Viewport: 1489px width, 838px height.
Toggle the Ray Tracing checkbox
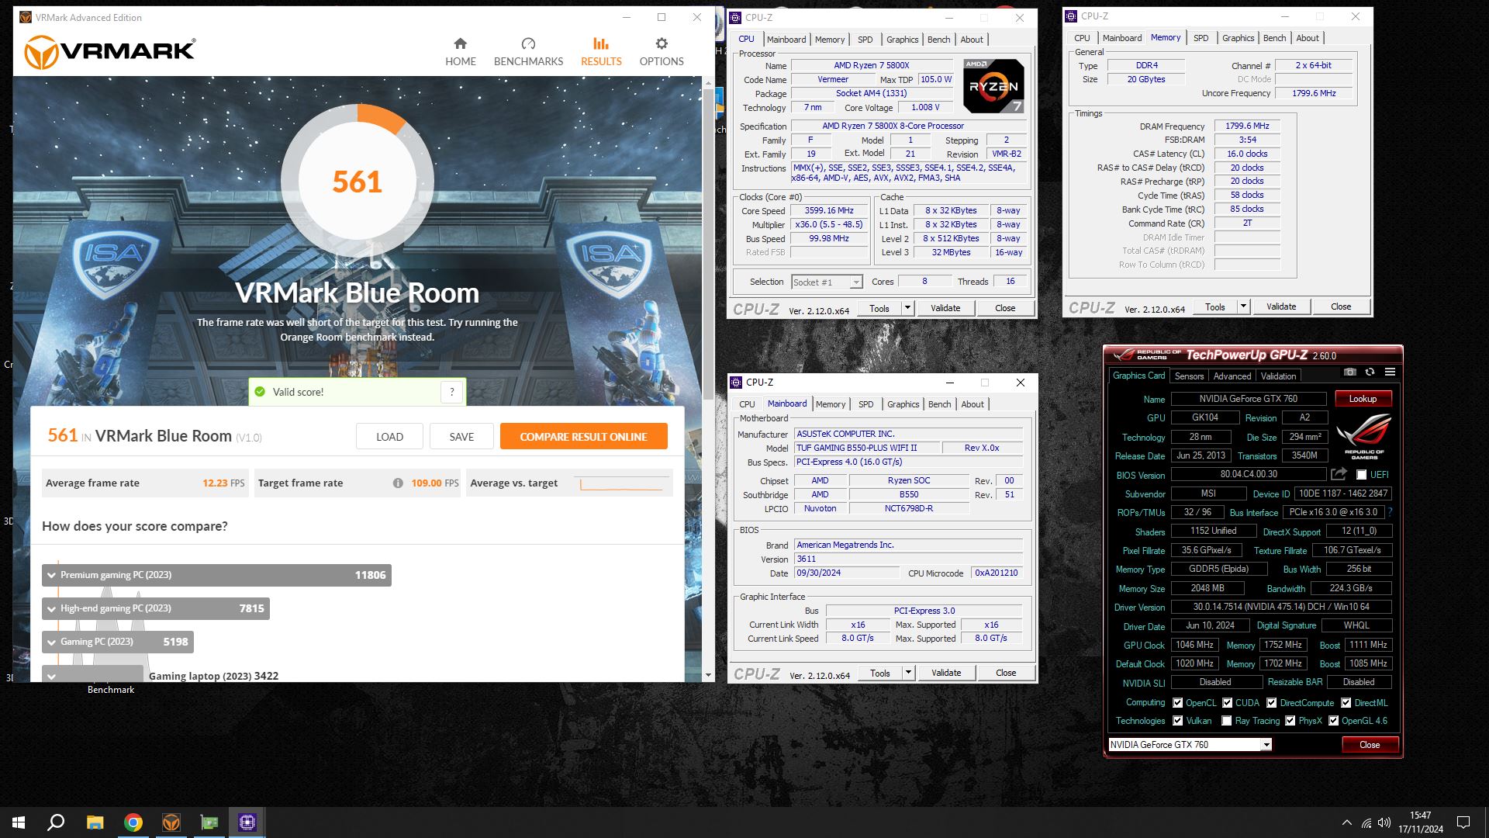(x=1226, y=721)
